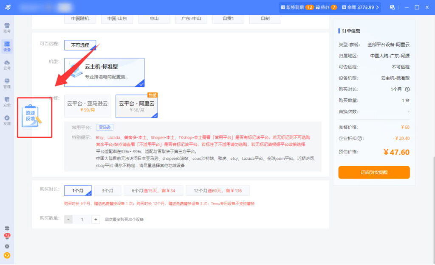Choose the 云平台 - 阿里云 package
435x265 pixels.
click(x=137, y=106)
